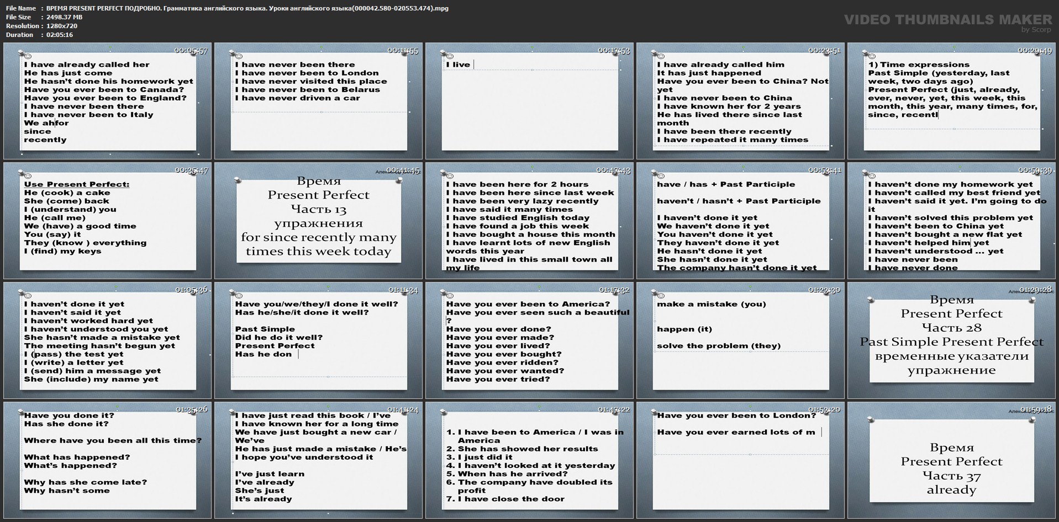Click the line 'happen (it)'
Image resolution: width=1059 pixels, height=522 pixels.
pyautogui.click(x=683, y=329)
